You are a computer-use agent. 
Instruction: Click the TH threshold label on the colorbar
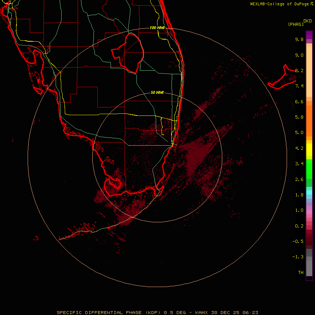pyautogui.click(x=301, y=273)
